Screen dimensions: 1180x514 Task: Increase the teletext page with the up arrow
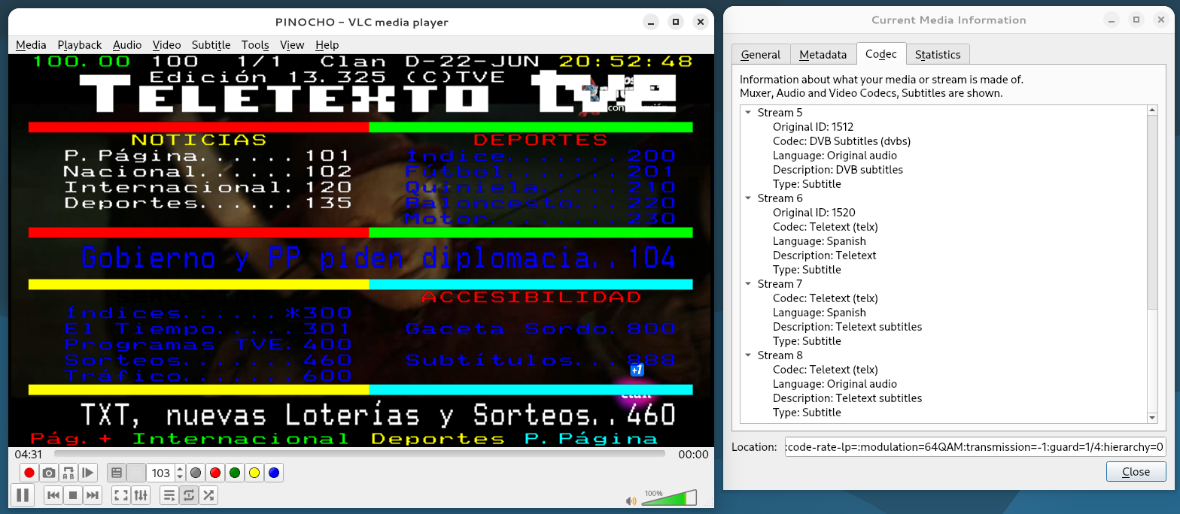(x=180, y=469)
